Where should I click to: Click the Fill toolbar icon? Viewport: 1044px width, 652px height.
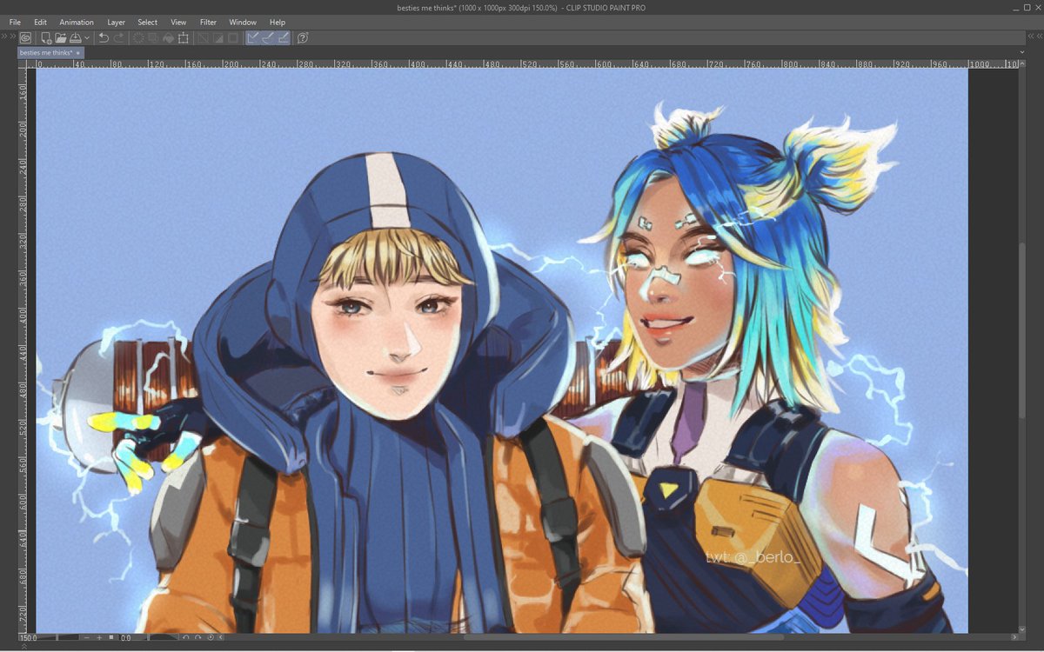coord(168,37)
